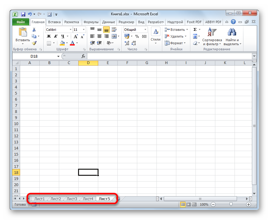Click the Format Painter brush icon
This screenshot has height=220, width=269.
point(34,43)
